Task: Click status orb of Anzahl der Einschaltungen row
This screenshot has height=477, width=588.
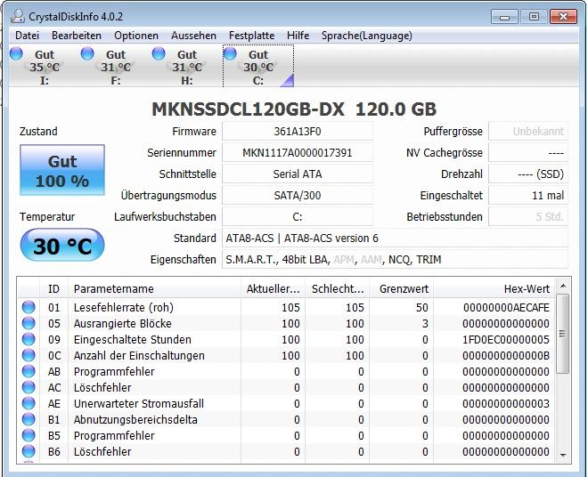Action: [x=29, y=355]
